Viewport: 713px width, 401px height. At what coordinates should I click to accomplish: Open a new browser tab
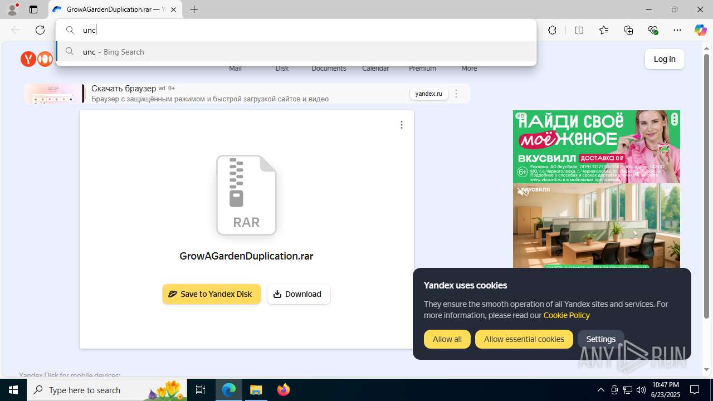point(194,9)
